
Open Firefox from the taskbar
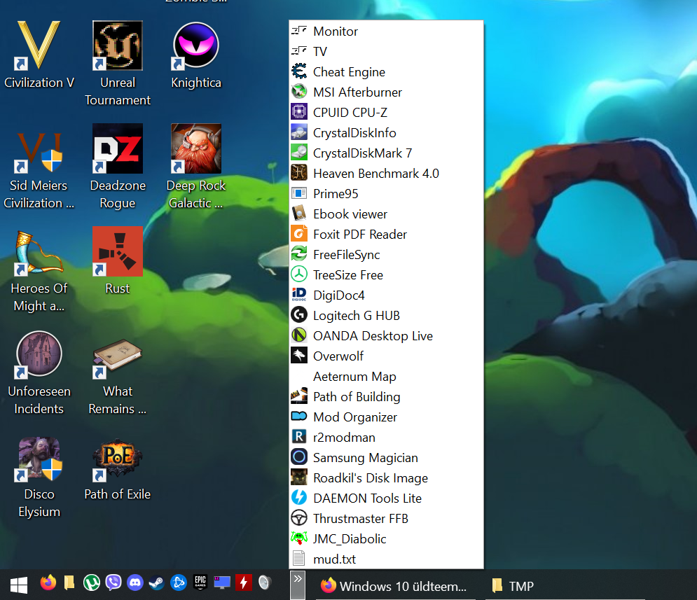point(48,582)
